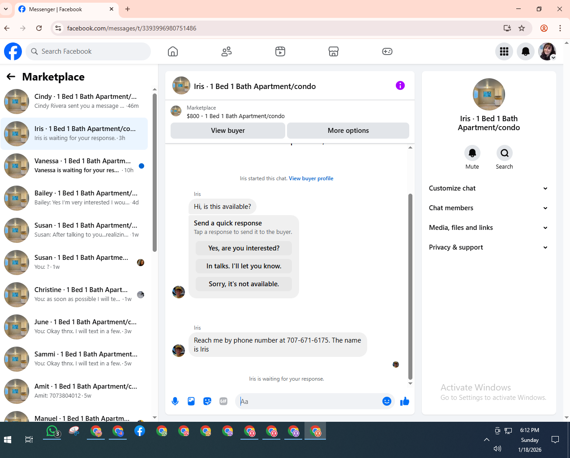Open Task View on taskbar
This screenshot has height=458, width=570.
tap(29, 440)
